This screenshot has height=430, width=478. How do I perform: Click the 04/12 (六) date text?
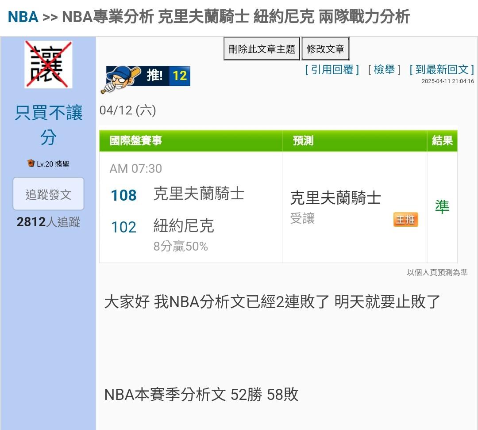[x=128, y=110]
